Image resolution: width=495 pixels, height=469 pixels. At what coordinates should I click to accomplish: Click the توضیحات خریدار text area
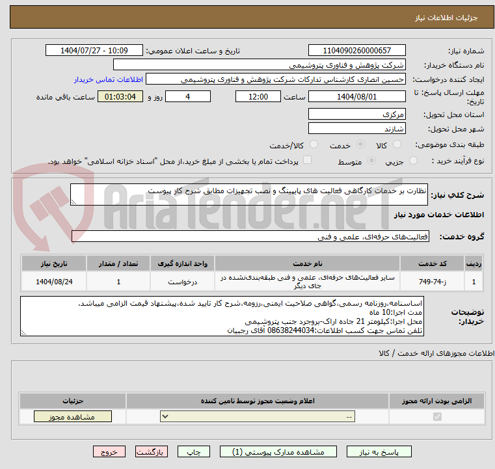(x=222, y=316)
